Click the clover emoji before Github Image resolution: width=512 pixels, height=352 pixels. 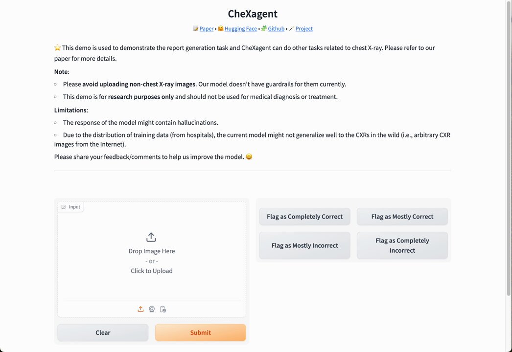pos(264,28)
